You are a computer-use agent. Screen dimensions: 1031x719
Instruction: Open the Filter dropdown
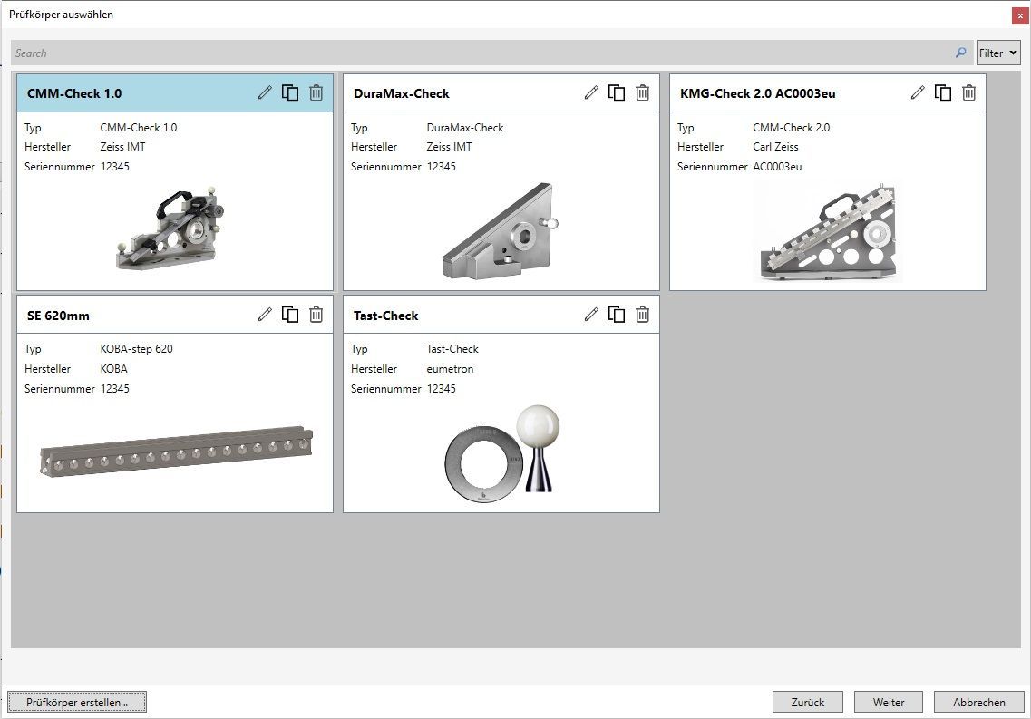[998, 53]
